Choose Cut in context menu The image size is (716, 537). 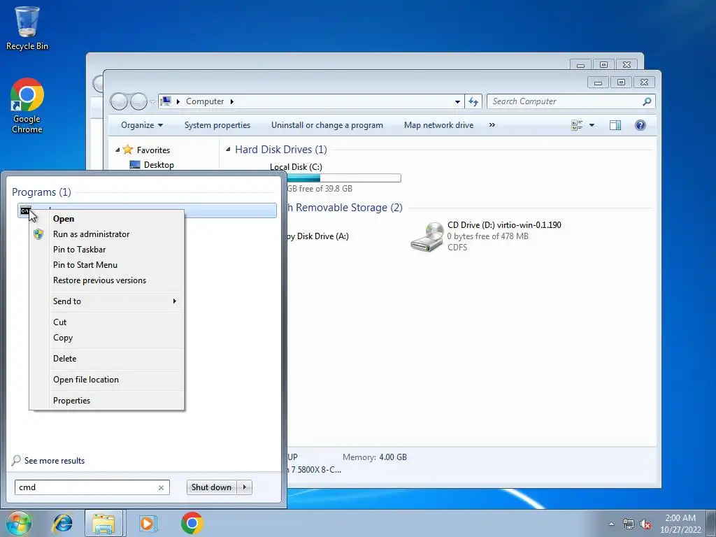click(x=107, y=322)
